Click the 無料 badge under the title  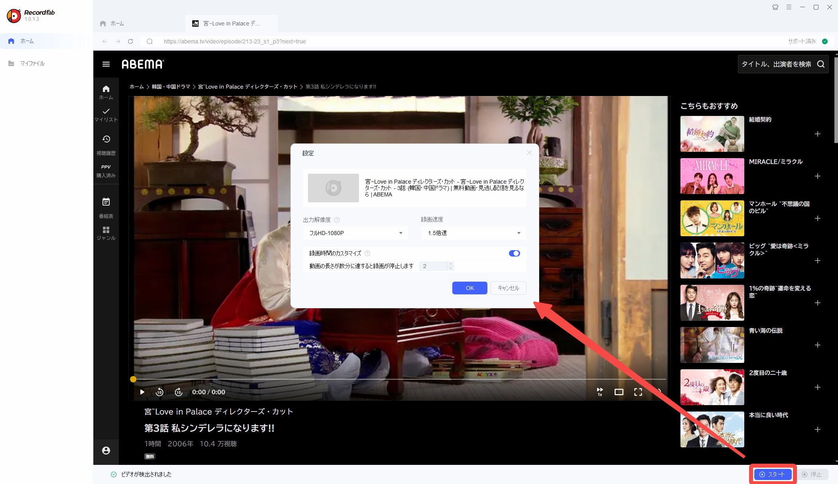[x=150, y=457]
